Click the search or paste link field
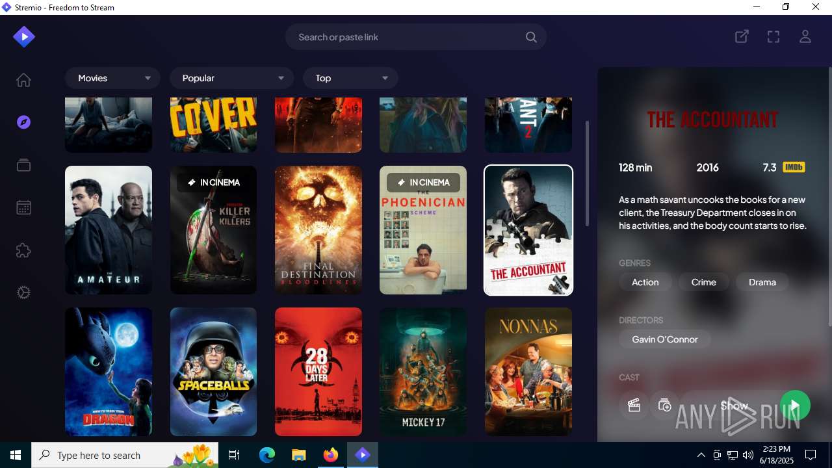The image size is (832, 468). (x=416, y=37)
